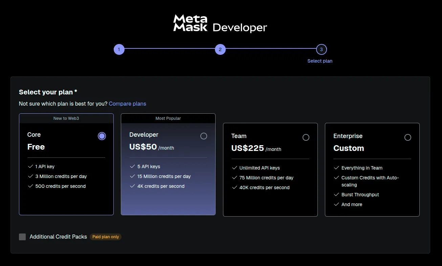
Task: Go to step 2 circle
Action: (x=220, y=49)
